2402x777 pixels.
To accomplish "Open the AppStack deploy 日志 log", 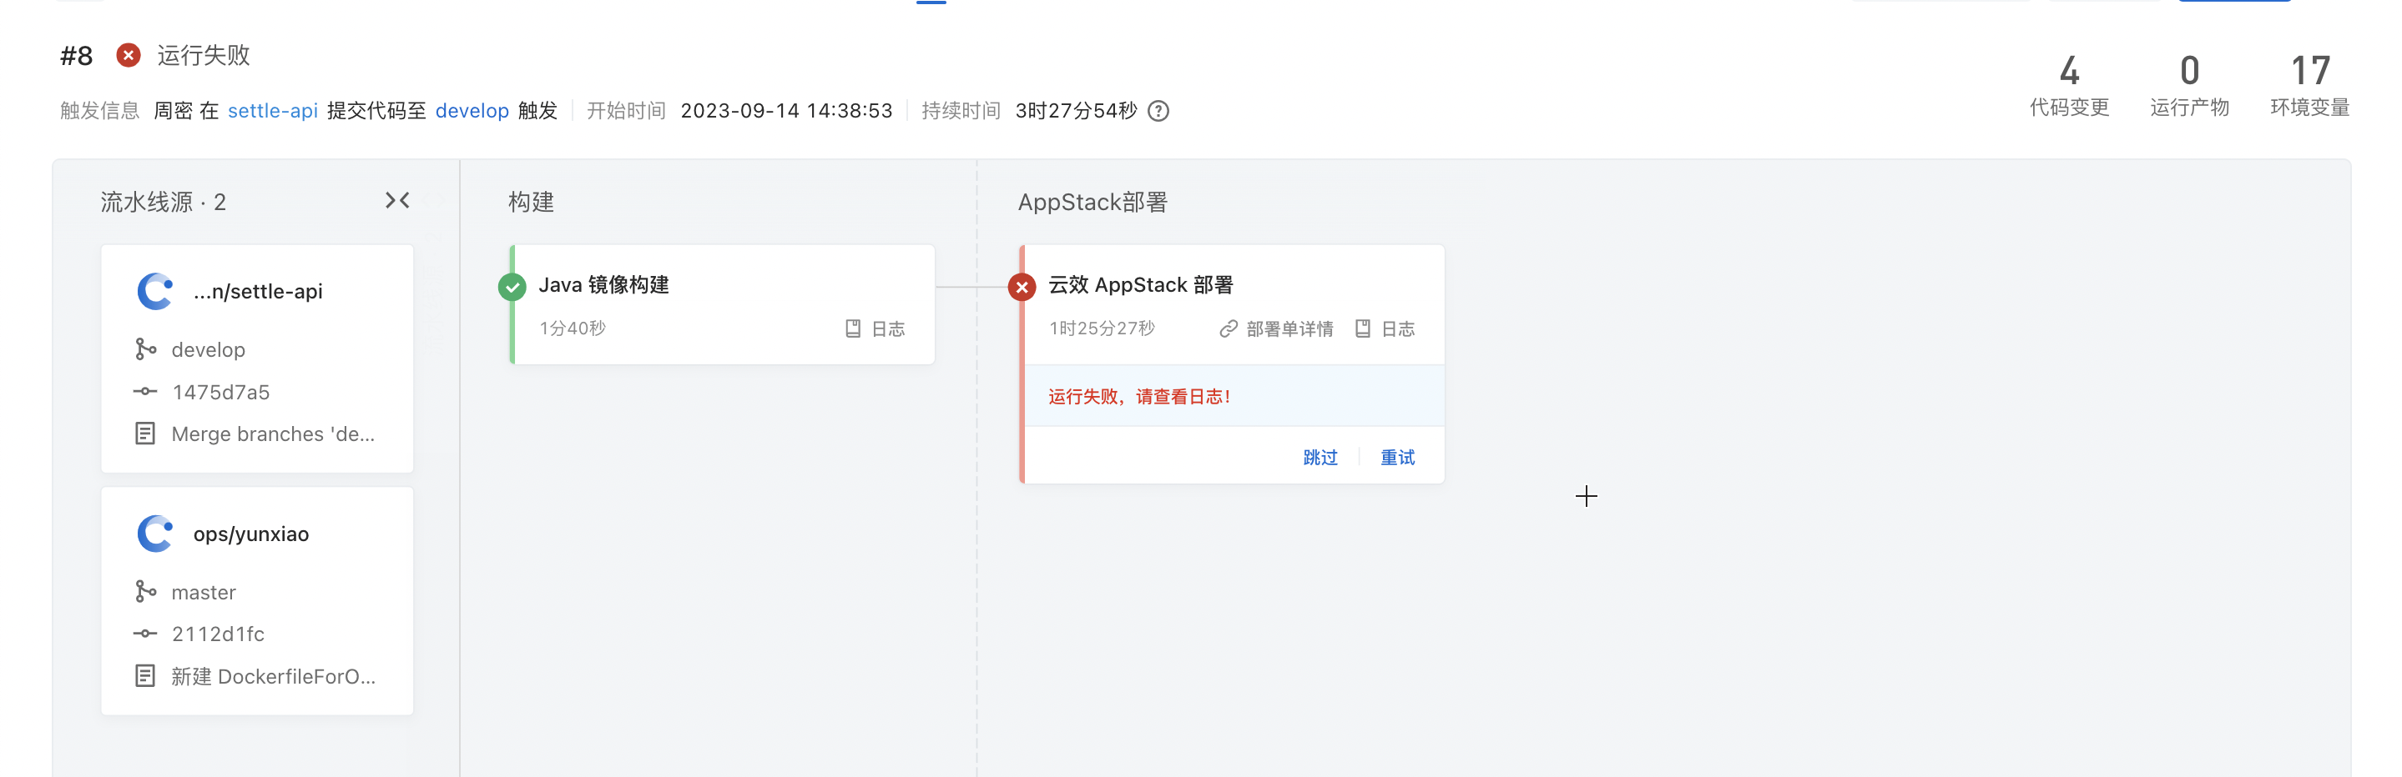I will tap(1385, 328).
